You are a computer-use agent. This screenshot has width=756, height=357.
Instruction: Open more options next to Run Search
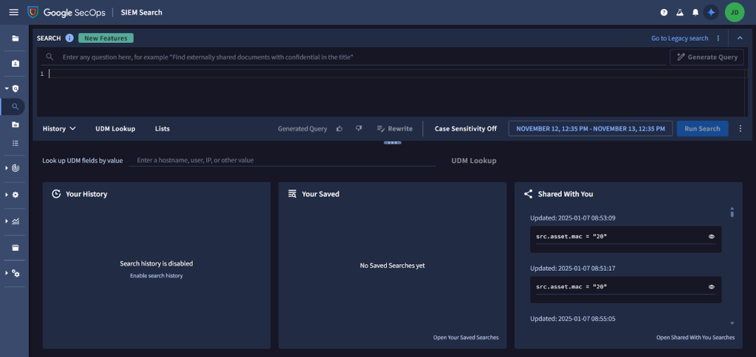tap(740, 128)
